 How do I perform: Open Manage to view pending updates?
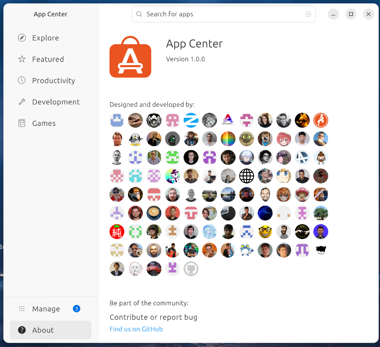[46, 309]
